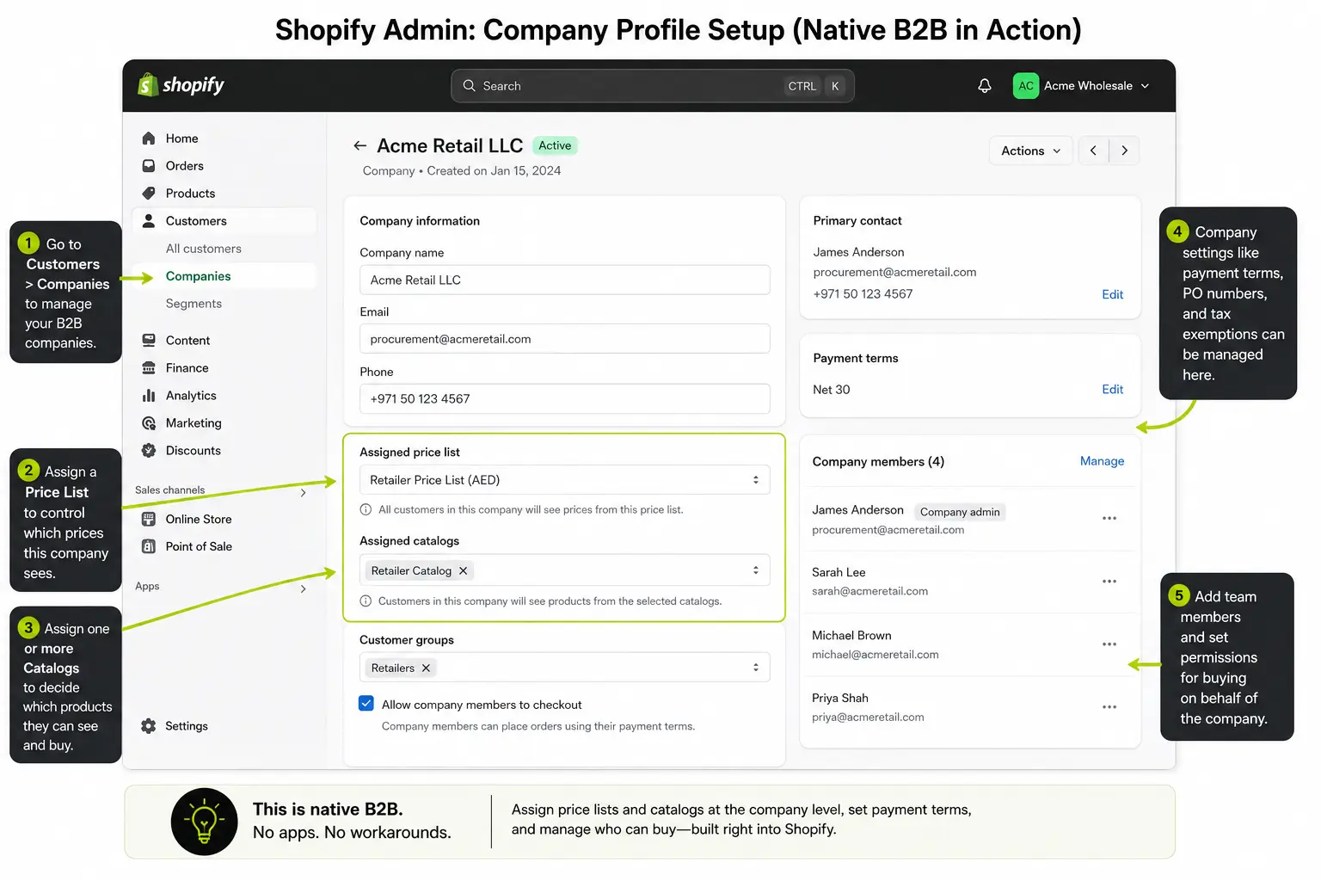Screen dimensions: 1321x881
Task: Edit the payment terms
Action: coord(1113,390)
